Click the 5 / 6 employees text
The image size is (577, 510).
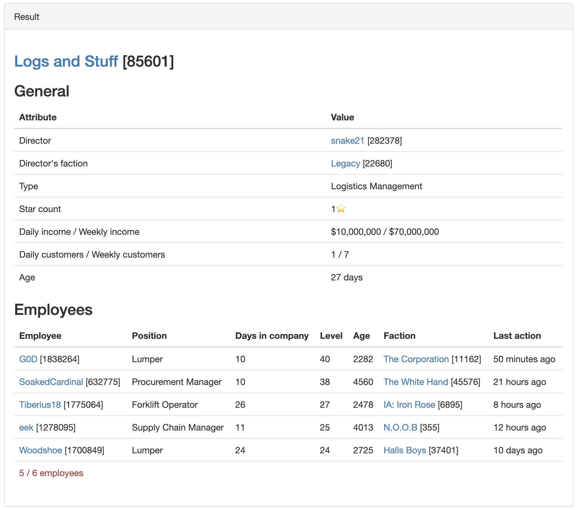click(51, 473)
